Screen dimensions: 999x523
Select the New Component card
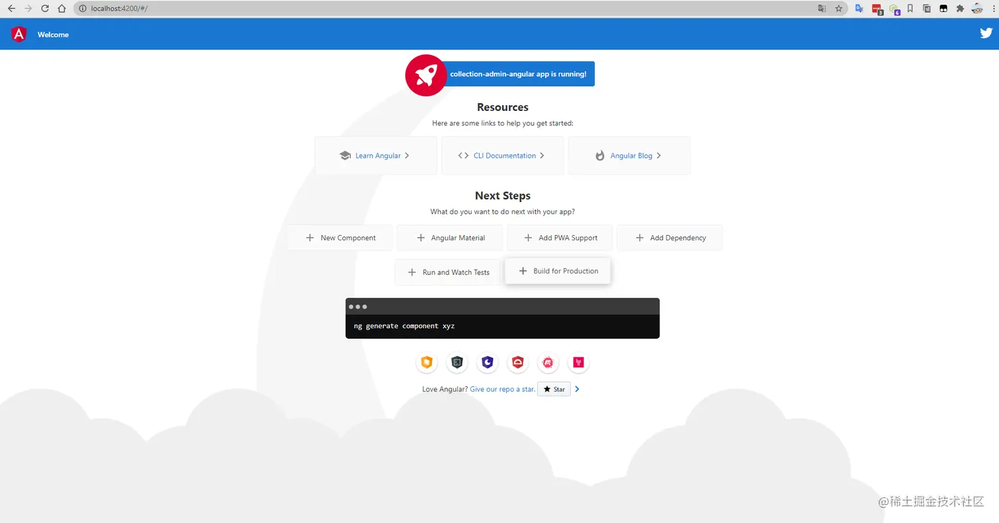click(x=340, y=238)
